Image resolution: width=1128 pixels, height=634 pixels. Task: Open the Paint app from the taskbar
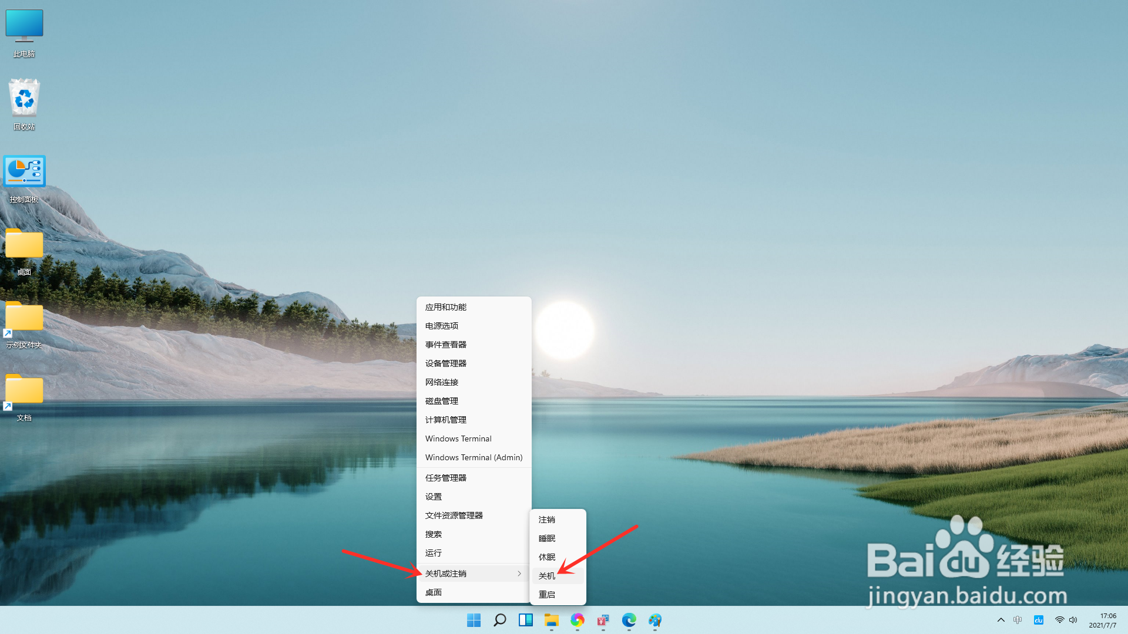tap(655, 620)
